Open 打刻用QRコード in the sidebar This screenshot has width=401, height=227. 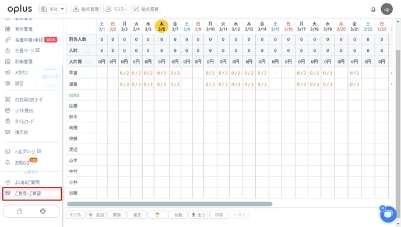pos(29,100)
